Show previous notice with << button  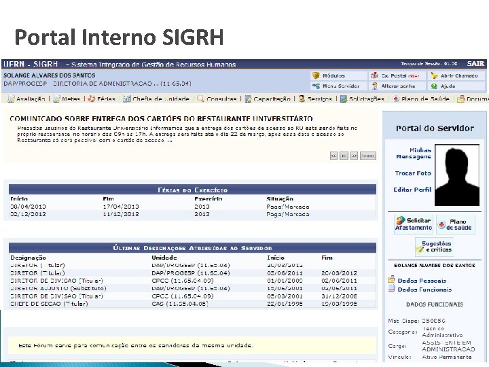[333, 156]
